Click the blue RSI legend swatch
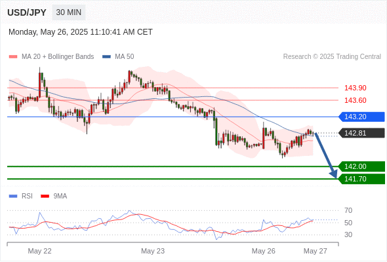Screen dimensions: 387x262 [13, 196]
